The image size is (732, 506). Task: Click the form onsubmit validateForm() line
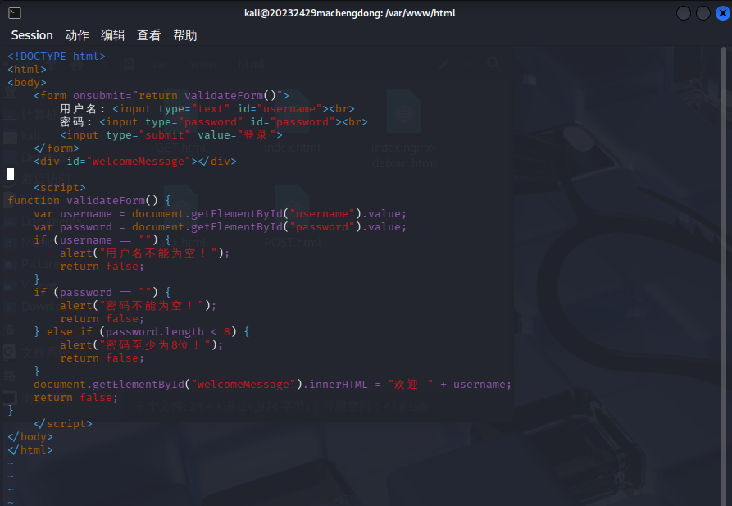coord(161,96)
